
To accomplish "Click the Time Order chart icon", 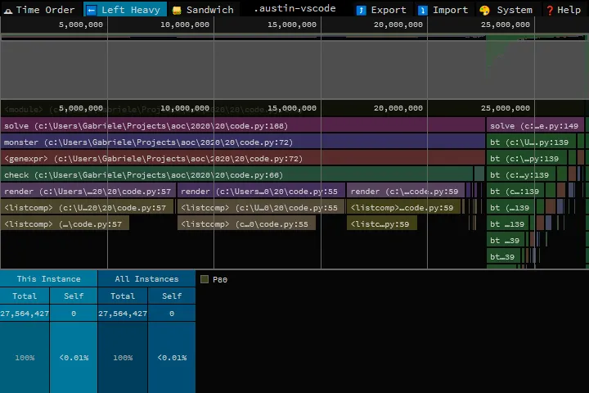I will [x=8, y=10].
